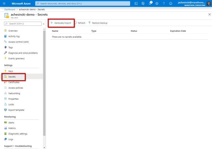
Task: View notifications bell icon
Action: point(150,3)
